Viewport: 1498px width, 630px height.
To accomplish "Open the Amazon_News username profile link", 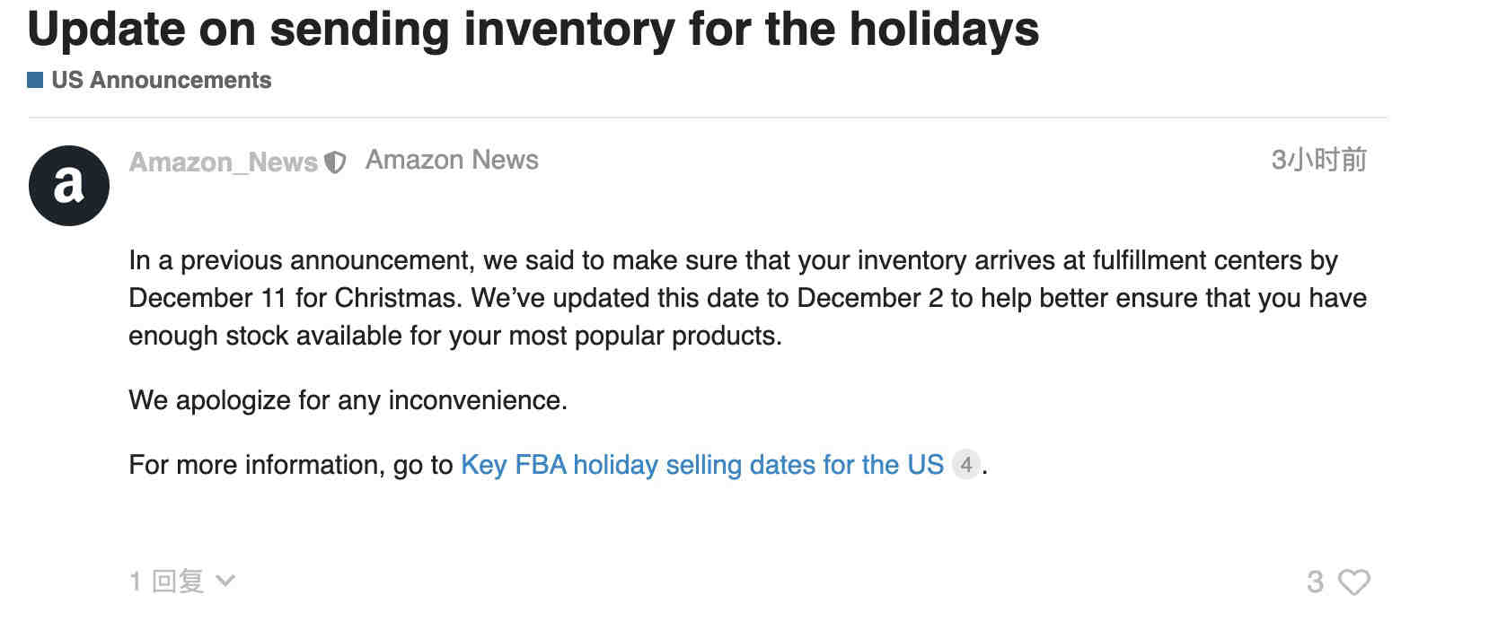I will coord(224,162).
